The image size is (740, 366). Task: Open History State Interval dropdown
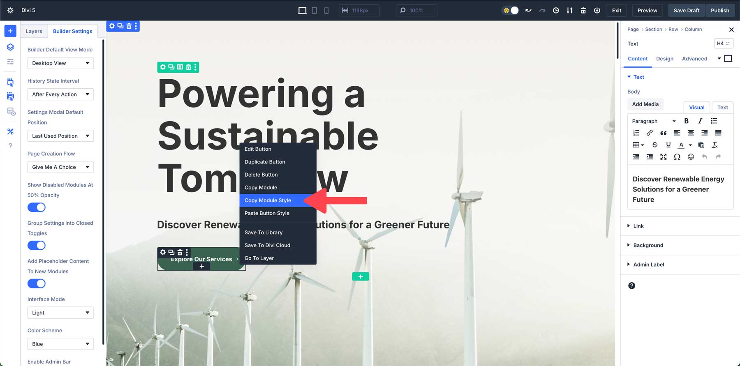60,94
